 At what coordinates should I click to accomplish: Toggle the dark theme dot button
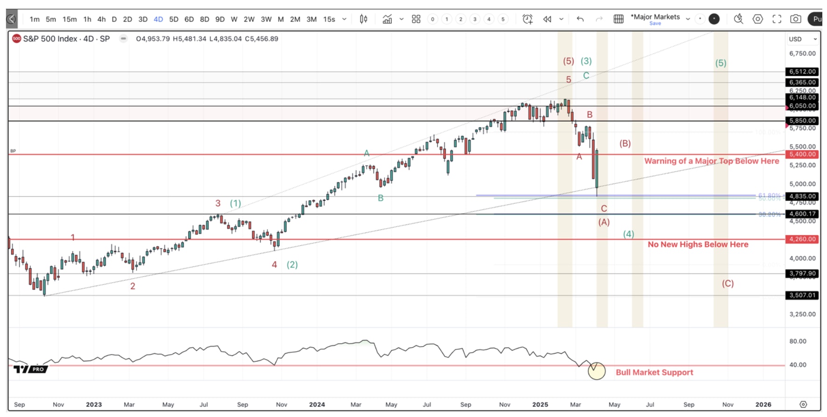(x=714, y=19)
